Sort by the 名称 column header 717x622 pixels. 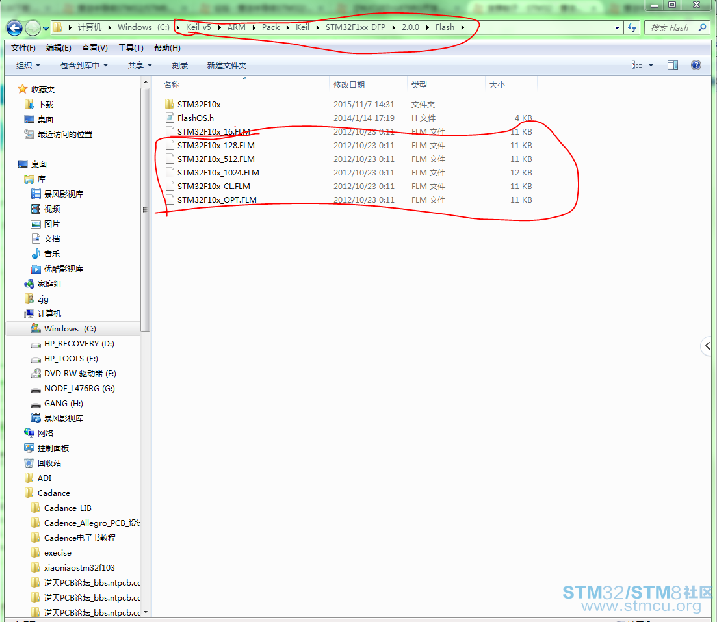click(x=172, y=84)
